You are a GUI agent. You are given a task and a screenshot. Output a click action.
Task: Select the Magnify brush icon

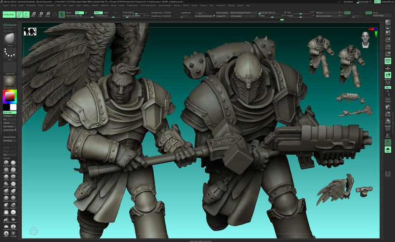13,206
